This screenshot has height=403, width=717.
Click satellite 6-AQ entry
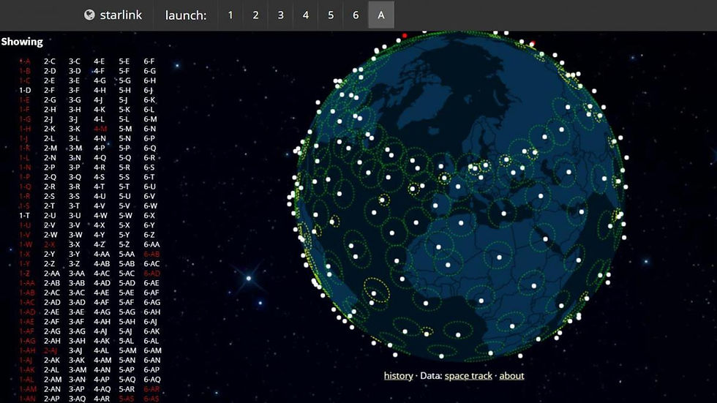[x=152, y=380]
